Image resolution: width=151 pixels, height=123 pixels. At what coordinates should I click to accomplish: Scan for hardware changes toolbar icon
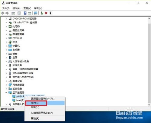36,13
